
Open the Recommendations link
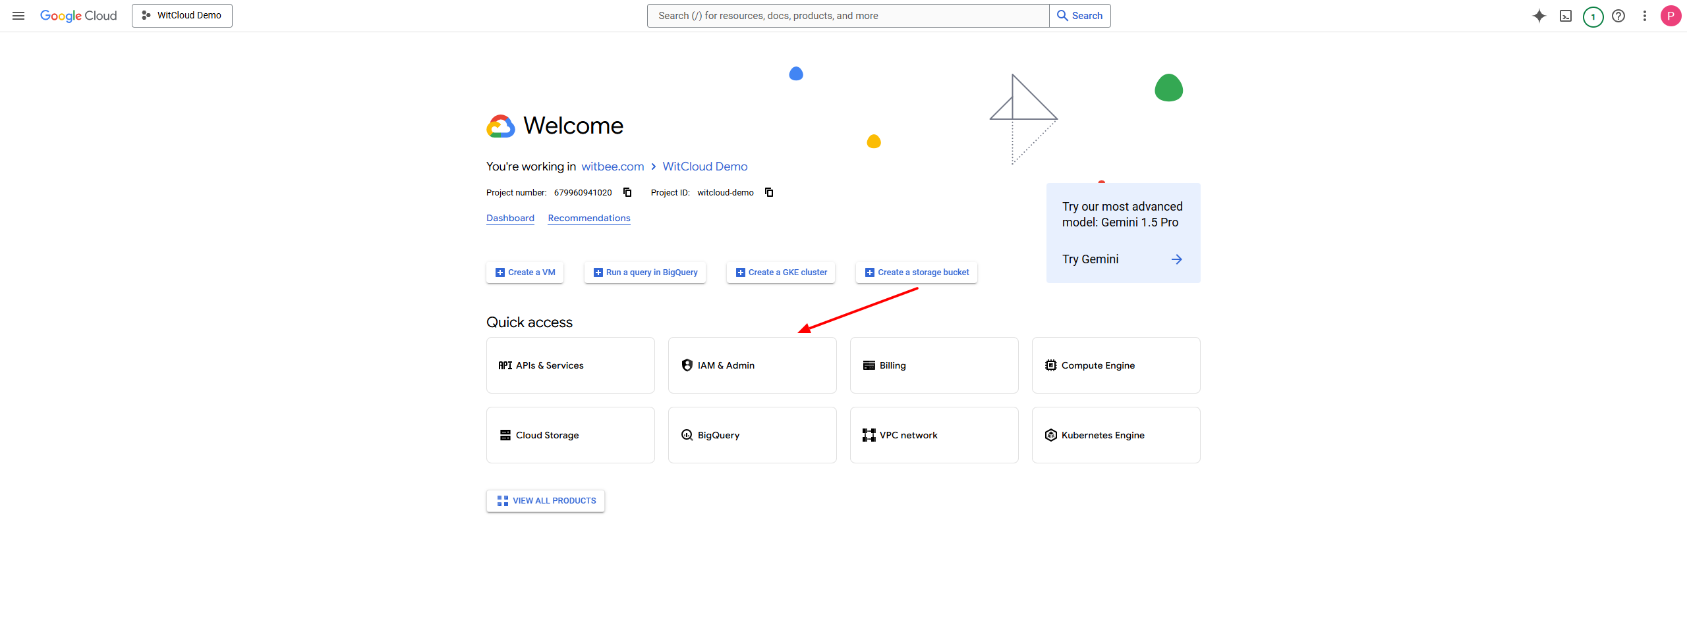589,218
